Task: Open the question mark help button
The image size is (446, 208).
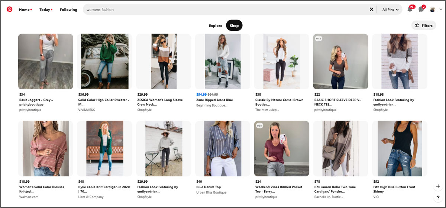Action: (x=438, y=197)
